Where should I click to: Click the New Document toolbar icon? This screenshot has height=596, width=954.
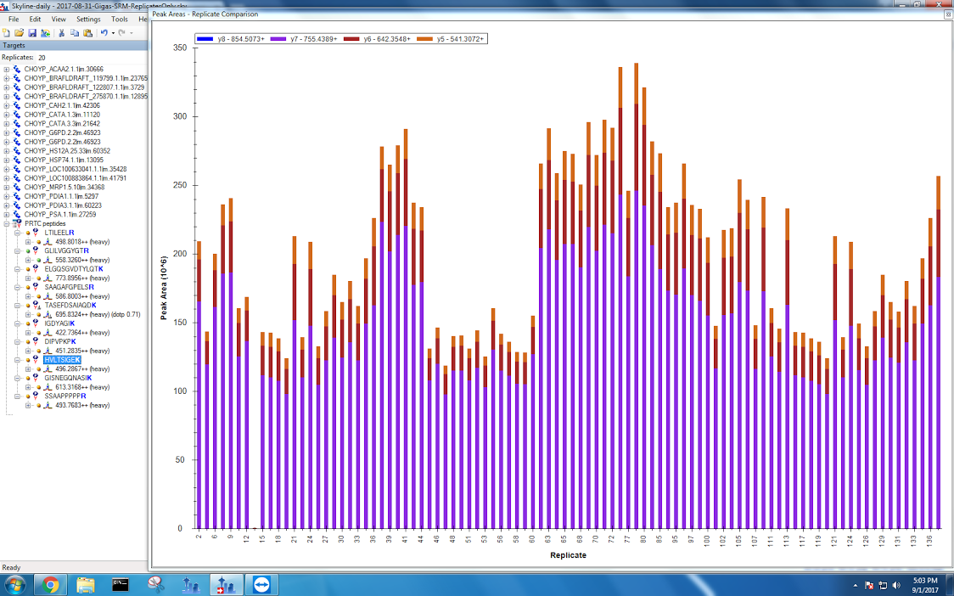(8, 32)
